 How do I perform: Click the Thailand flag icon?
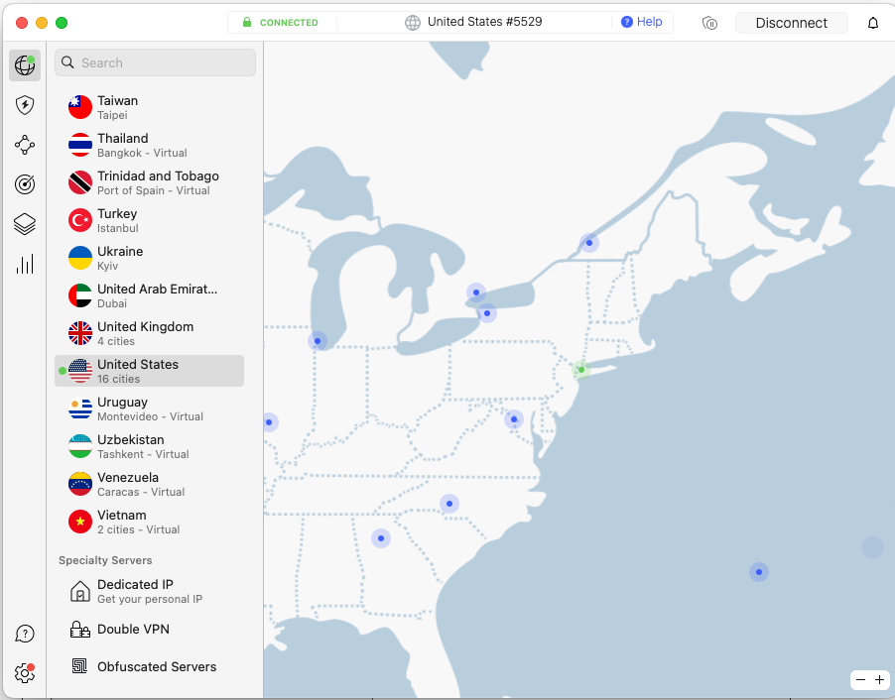[80, 145]
